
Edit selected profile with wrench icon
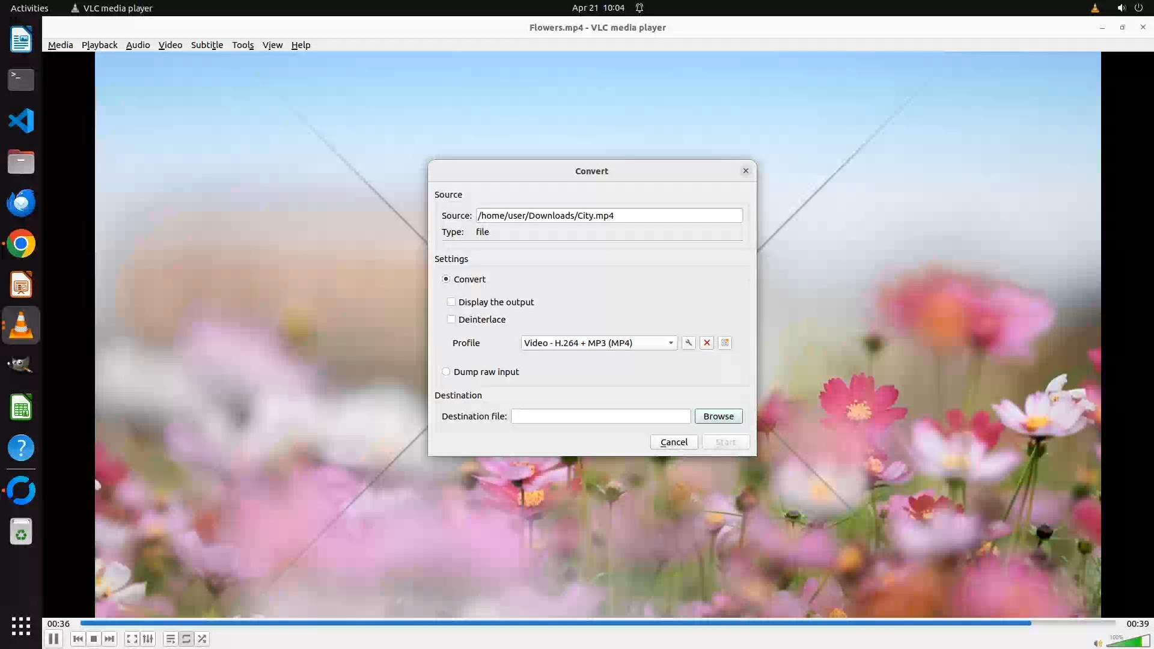point(688,343)
